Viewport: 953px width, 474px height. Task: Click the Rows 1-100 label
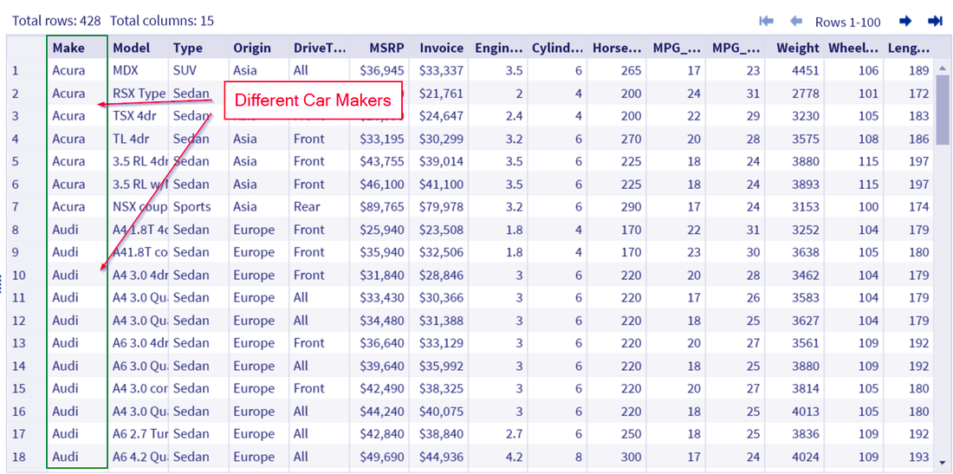point(848,22)
